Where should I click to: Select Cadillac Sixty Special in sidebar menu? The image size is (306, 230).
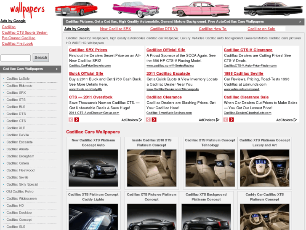pyautogui.click(x=22, y=184)
